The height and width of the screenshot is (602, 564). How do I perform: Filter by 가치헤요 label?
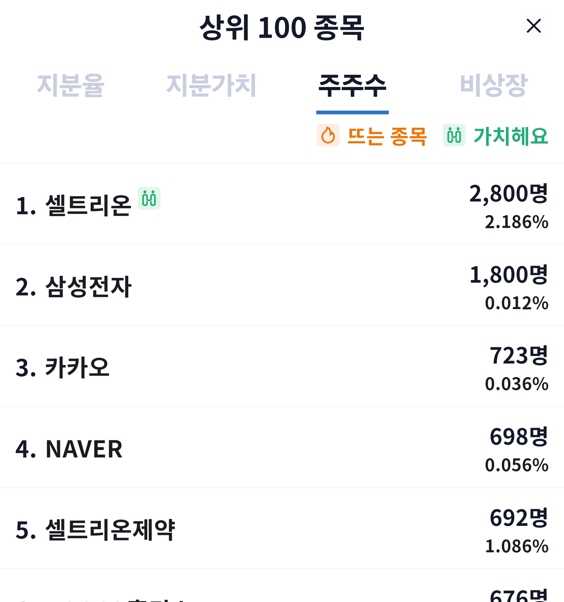(511, 136)
